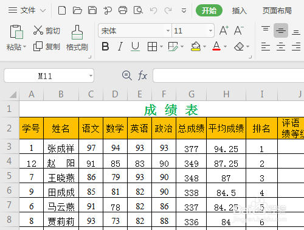
Task: Click the 复制 copy button
Action: (47, 47)
